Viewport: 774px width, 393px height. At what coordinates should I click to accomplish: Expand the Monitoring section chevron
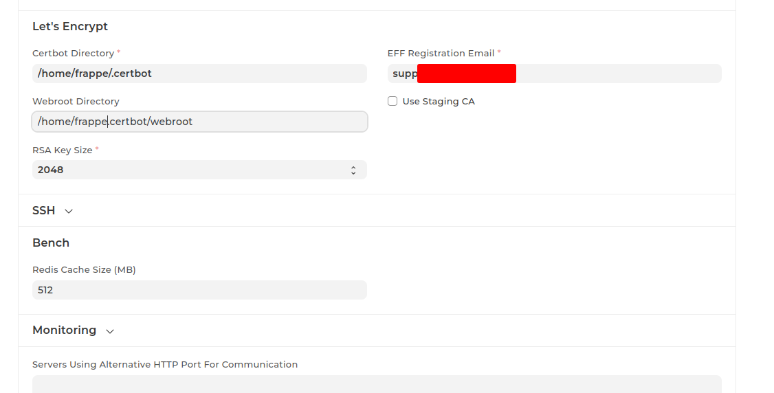pos(110,331)
